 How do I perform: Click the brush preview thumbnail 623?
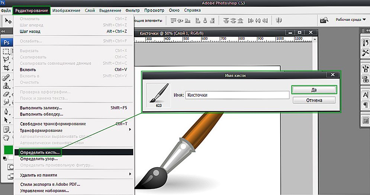click(158, 95)
